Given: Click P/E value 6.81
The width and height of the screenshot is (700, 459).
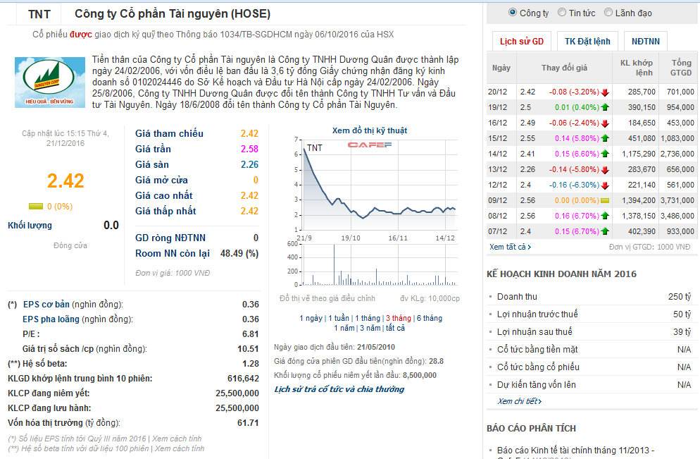Looking at the screenshot, I should pyautogui.click(x=251, y=334).
